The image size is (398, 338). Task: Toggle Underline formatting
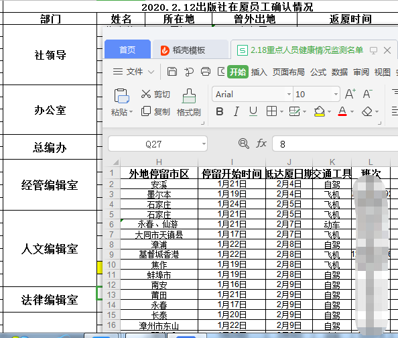coord(253,111)
